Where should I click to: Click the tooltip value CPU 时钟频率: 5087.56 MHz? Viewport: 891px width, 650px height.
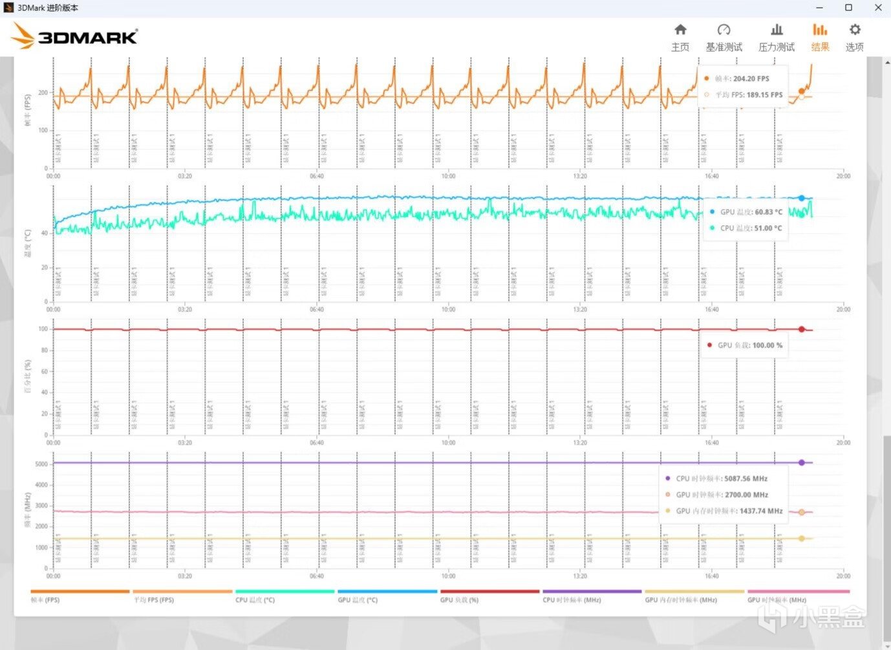click(x=722, y=479)
